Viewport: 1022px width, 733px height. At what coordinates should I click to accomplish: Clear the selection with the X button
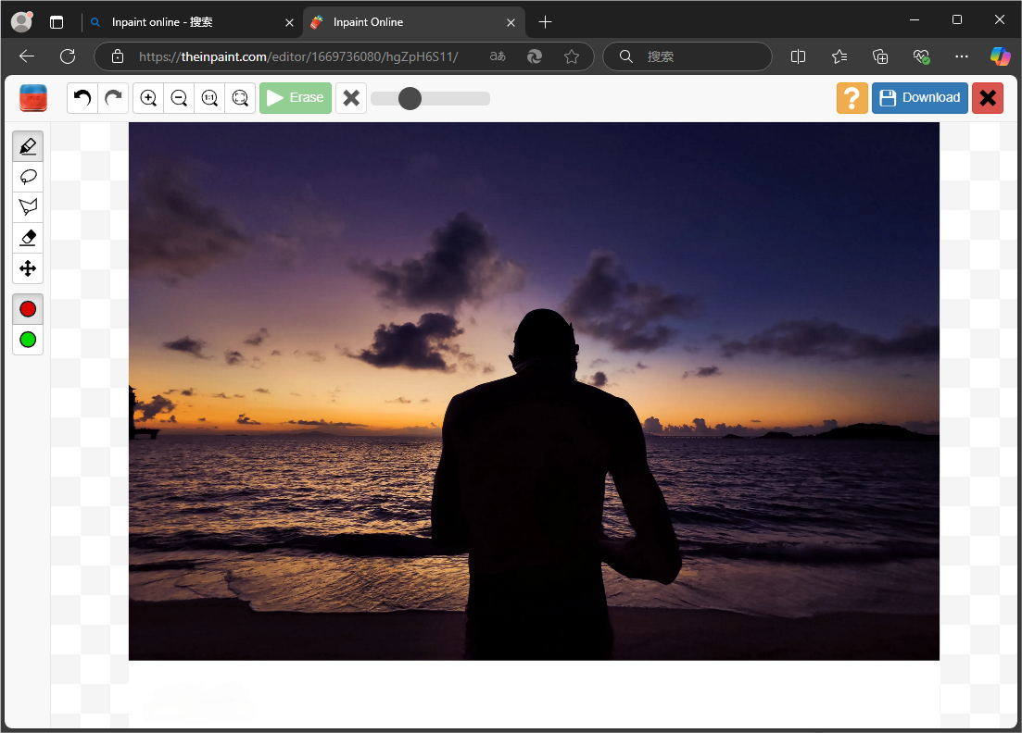tap(351, 98)
